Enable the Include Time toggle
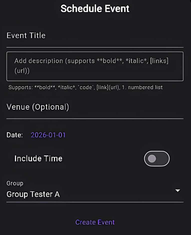 [157, 158]
